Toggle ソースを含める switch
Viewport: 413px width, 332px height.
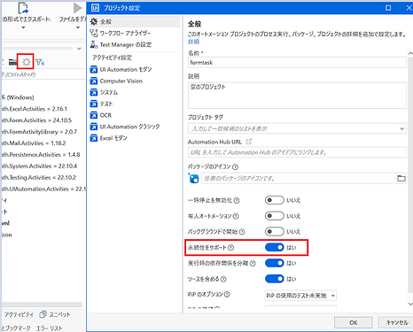[274, 279]
